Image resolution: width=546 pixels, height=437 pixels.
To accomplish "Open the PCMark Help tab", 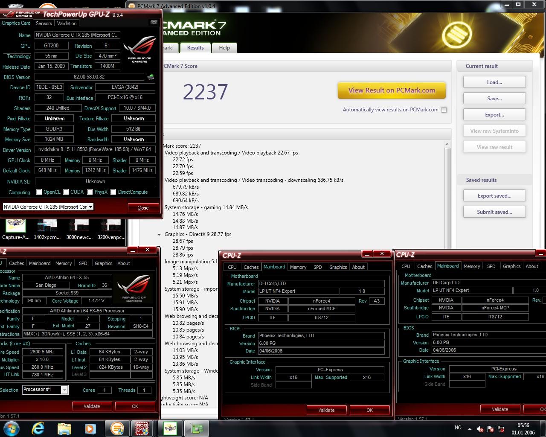I will pos(224,48).
